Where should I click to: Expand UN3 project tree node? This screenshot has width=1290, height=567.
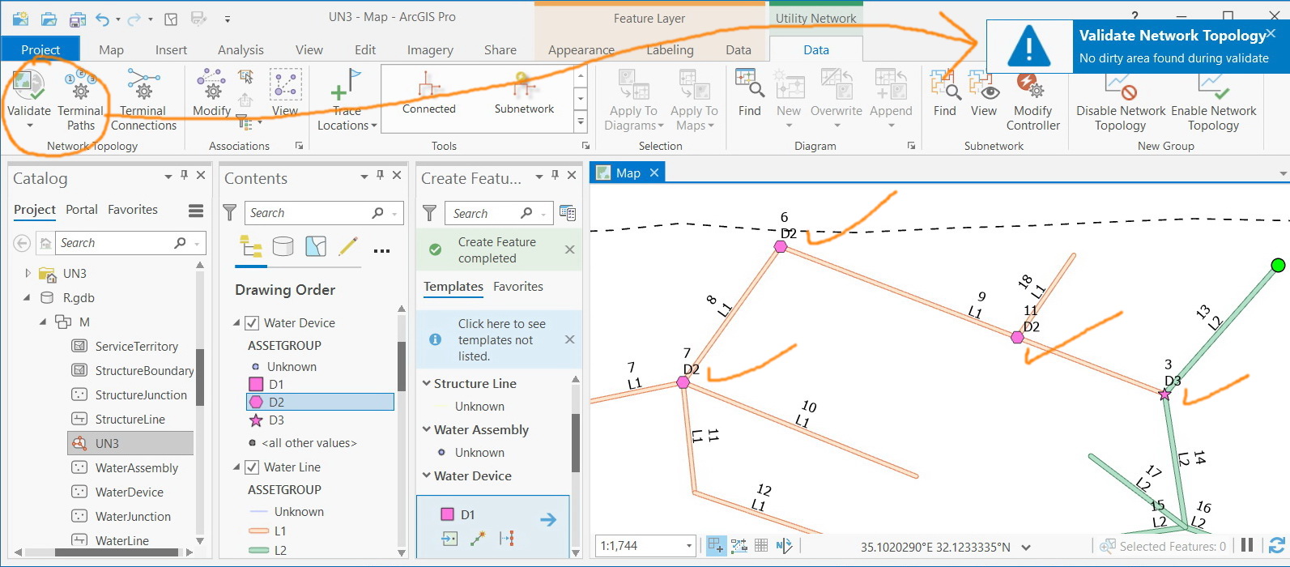28,274
